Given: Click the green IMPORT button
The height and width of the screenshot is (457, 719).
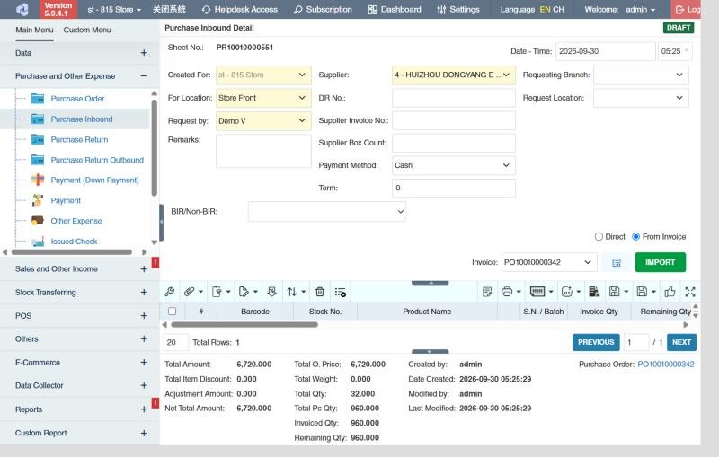Looking at the screenshot, I should click(661, 262).
